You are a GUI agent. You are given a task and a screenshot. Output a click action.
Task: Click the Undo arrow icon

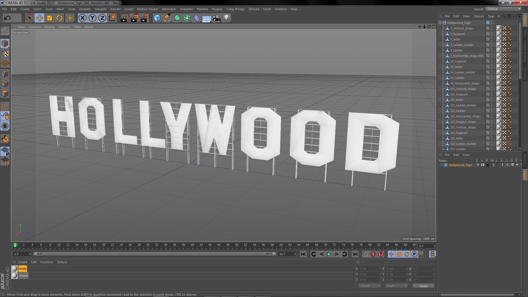[x=7, y=18]
